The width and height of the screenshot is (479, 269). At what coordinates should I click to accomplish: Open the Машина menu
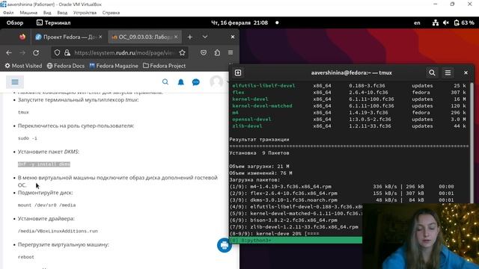pos(28,13)
